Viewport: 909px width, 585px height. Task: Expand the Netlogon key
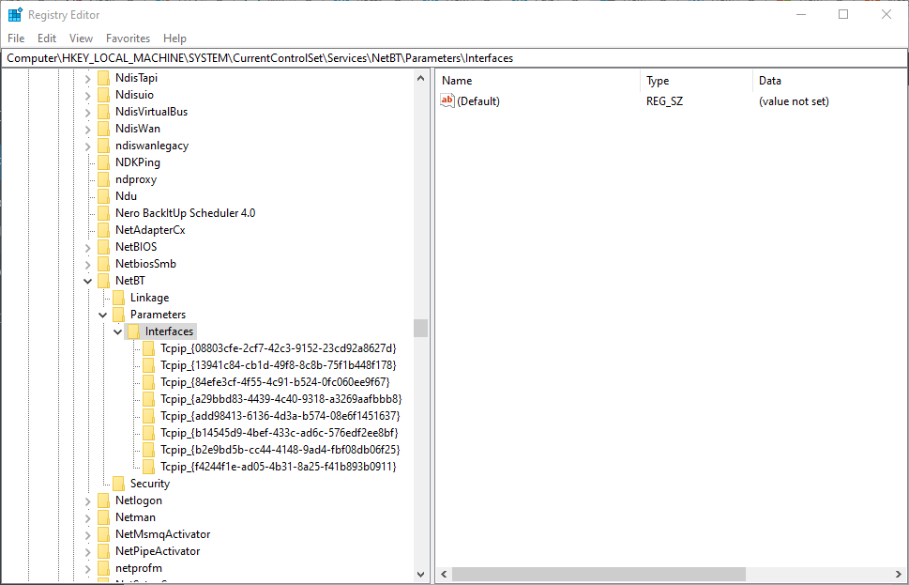point(87,500)
